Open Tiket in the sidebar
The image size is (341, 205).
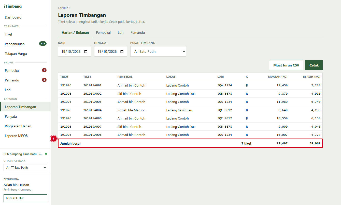[x=25, y=35]
